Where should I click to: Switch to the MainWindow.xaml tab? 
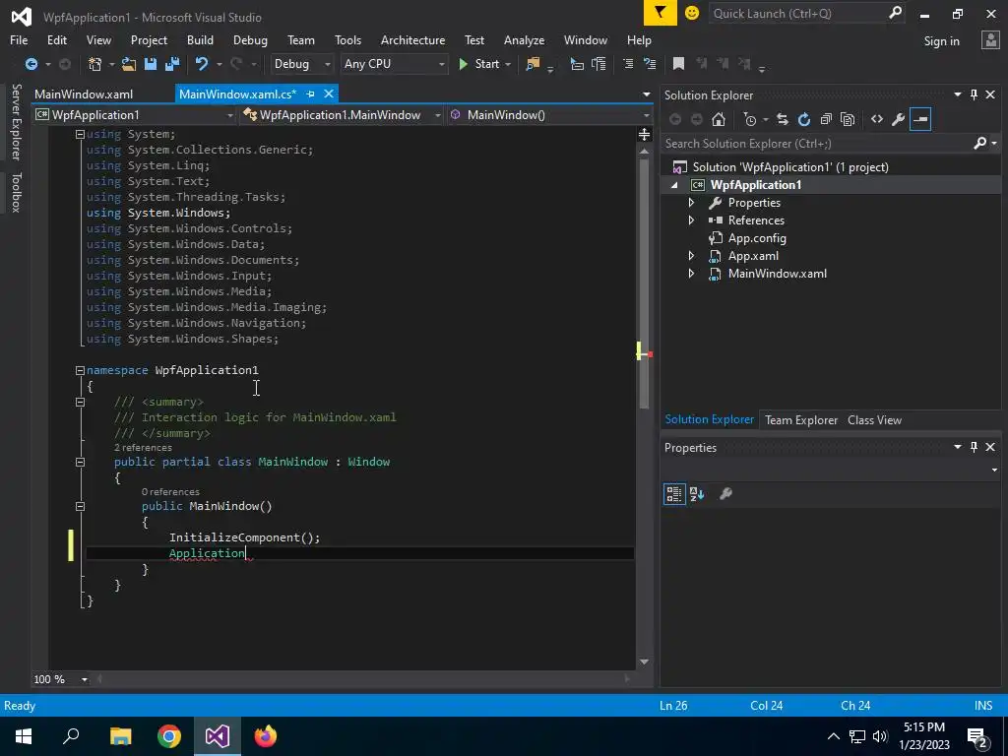[84, 94]
